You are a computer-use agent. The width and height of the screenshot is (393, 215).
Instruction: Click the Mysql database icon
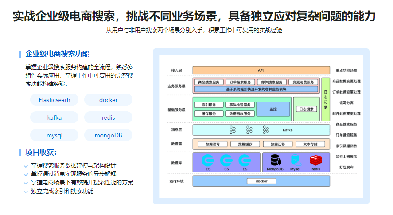tap(296, 160)
